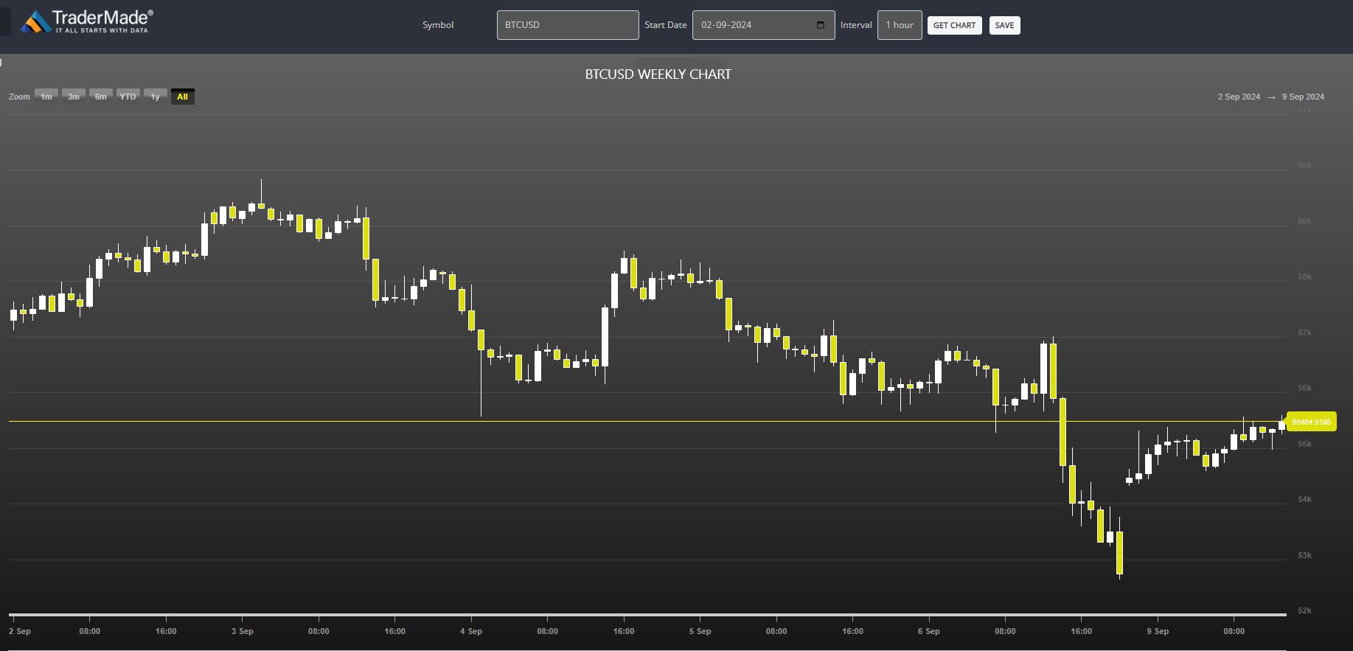Click the 60k price axis label
Screen dimensions: 1353x651
1304,166
